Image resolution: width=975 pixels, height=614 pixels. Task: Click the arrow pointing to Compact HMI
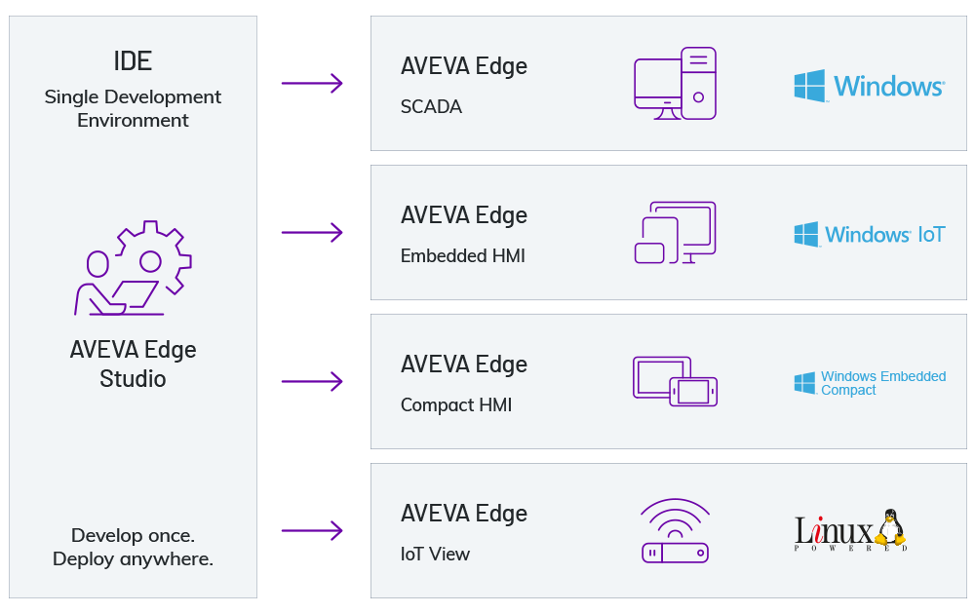[312, 381]
